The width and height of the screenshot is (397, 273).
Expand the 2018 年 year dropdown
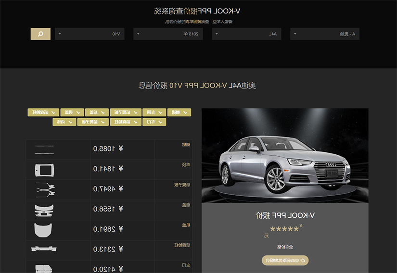pyautogui.click(x=168, y=34)
